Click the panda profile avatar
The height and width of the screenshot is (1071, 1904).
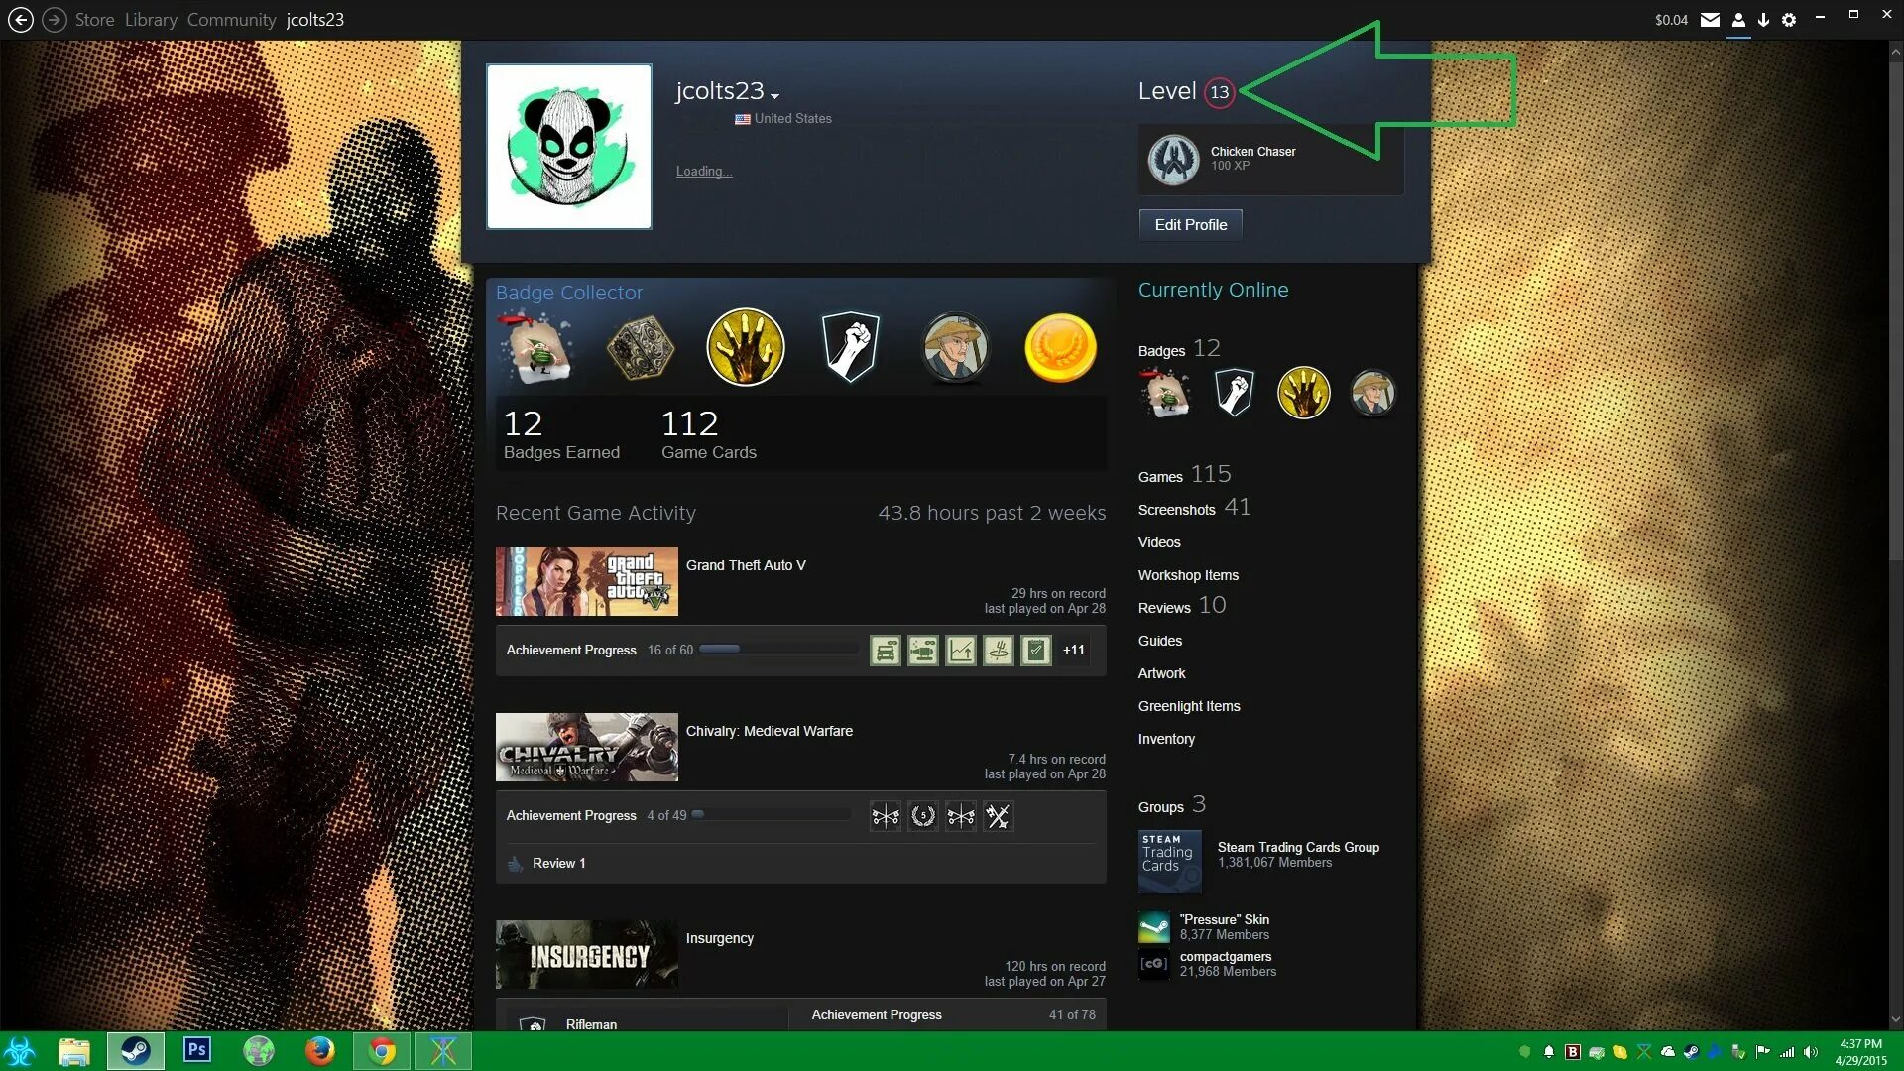tap(569, 147)
